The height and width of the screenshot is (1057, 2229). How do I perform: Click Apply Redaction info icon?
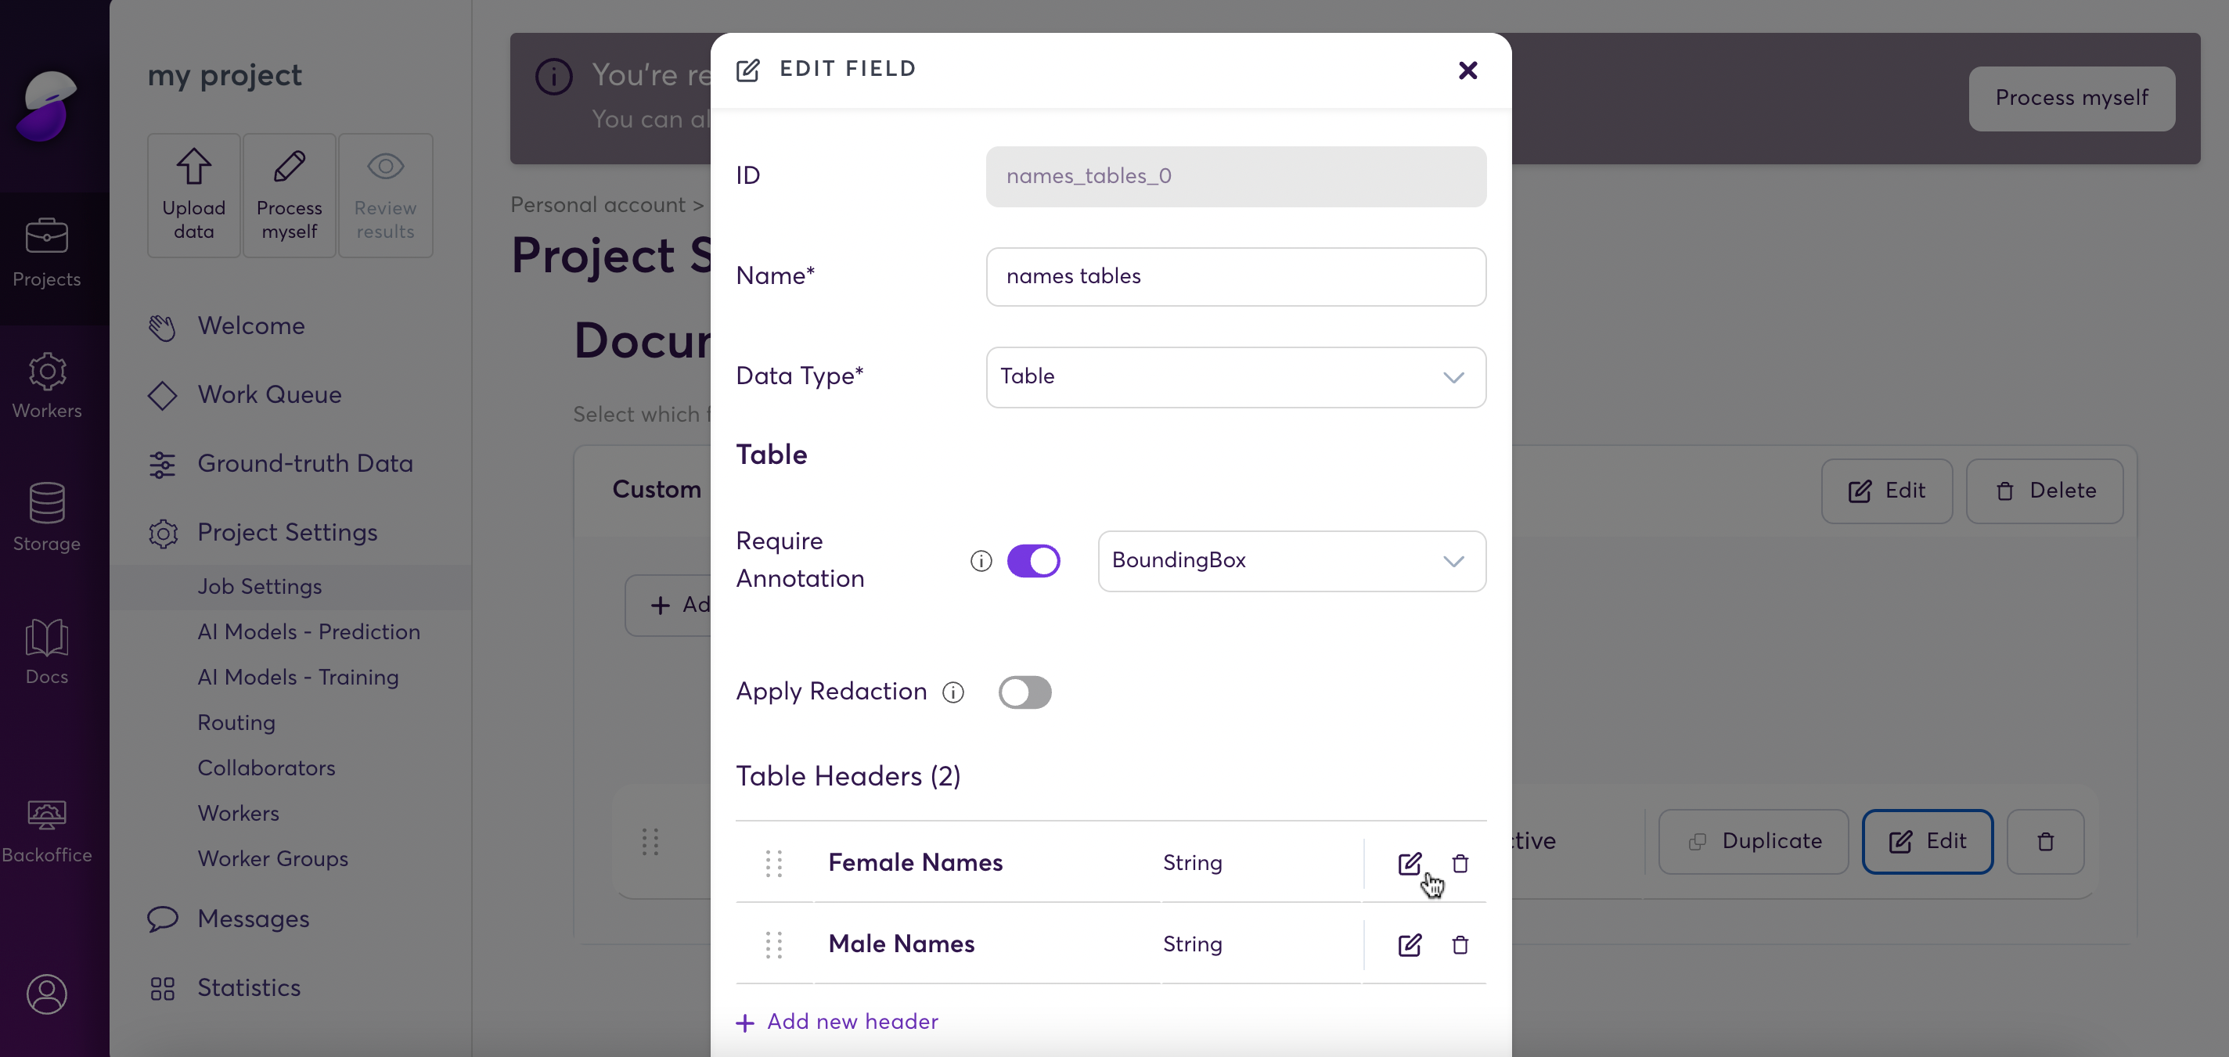coord(952,692)
